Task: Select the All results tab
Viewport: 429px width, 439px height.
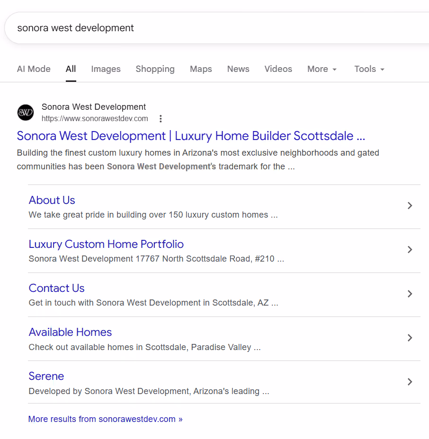Action: tap(71, 69)
